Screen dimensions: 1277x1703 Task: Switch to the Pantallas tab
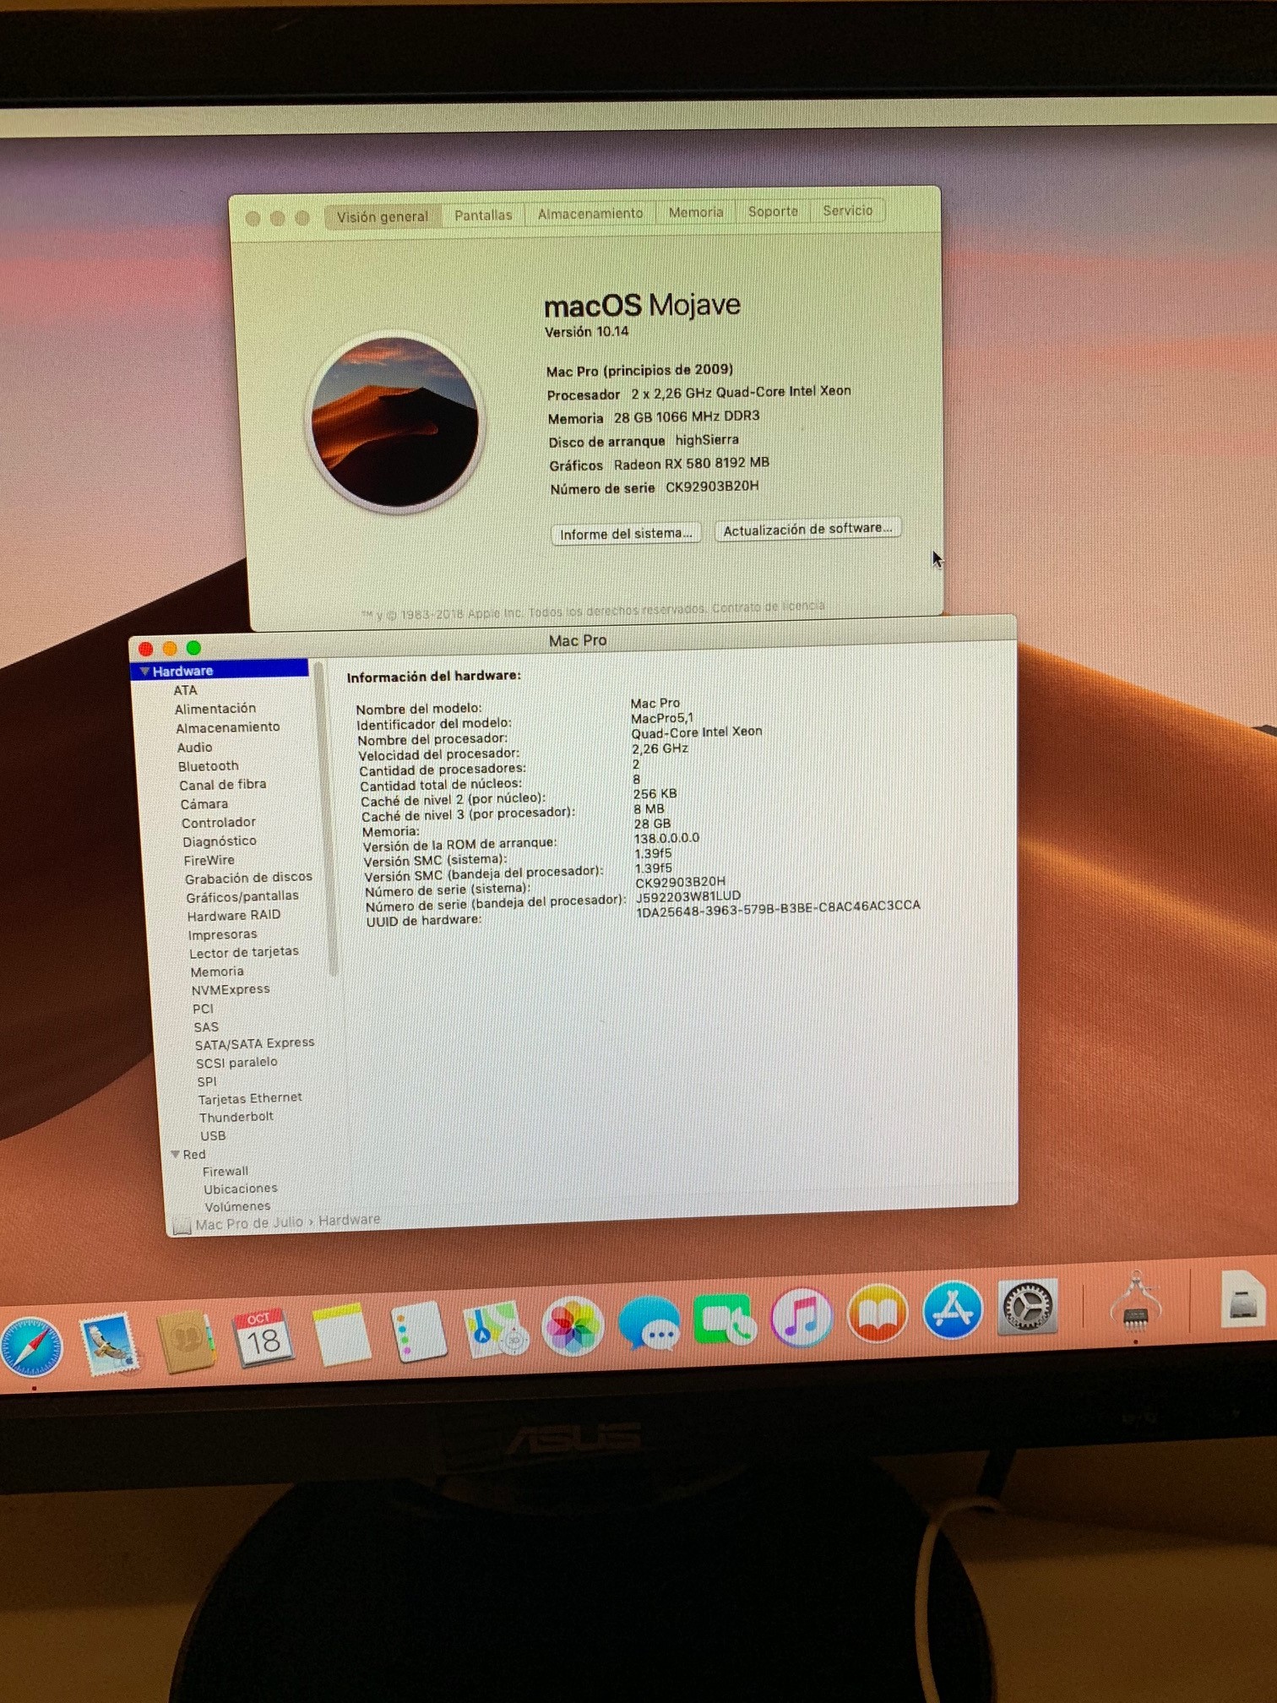[483, 215]
